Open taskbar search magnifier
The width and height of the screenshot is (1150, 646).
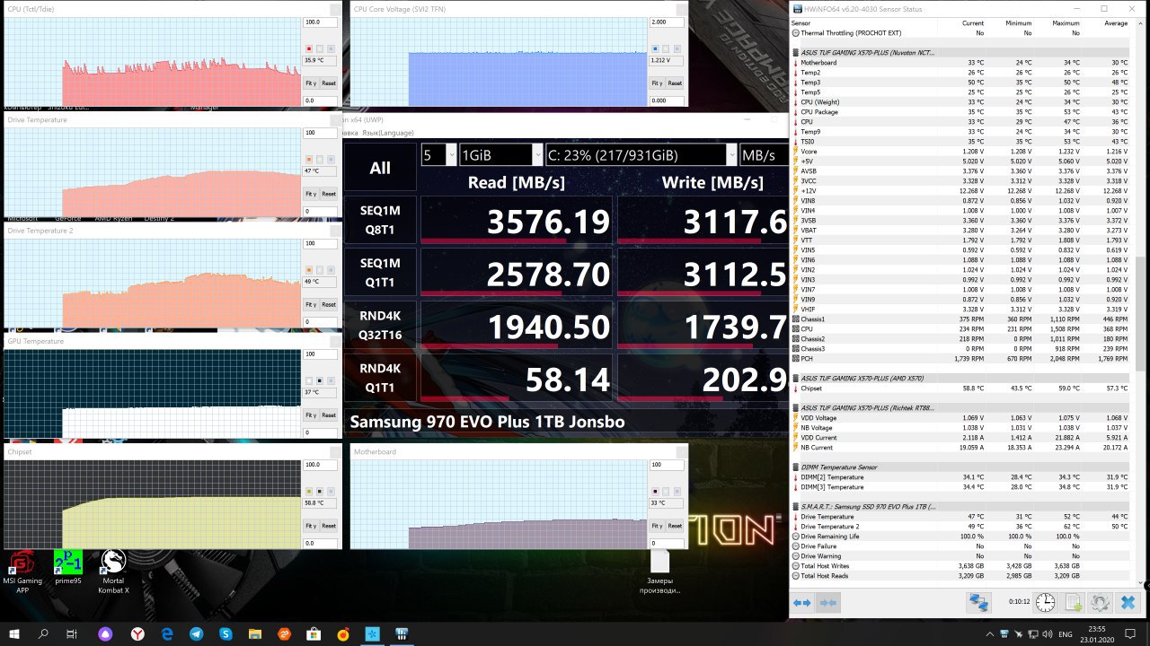(43, 633)
